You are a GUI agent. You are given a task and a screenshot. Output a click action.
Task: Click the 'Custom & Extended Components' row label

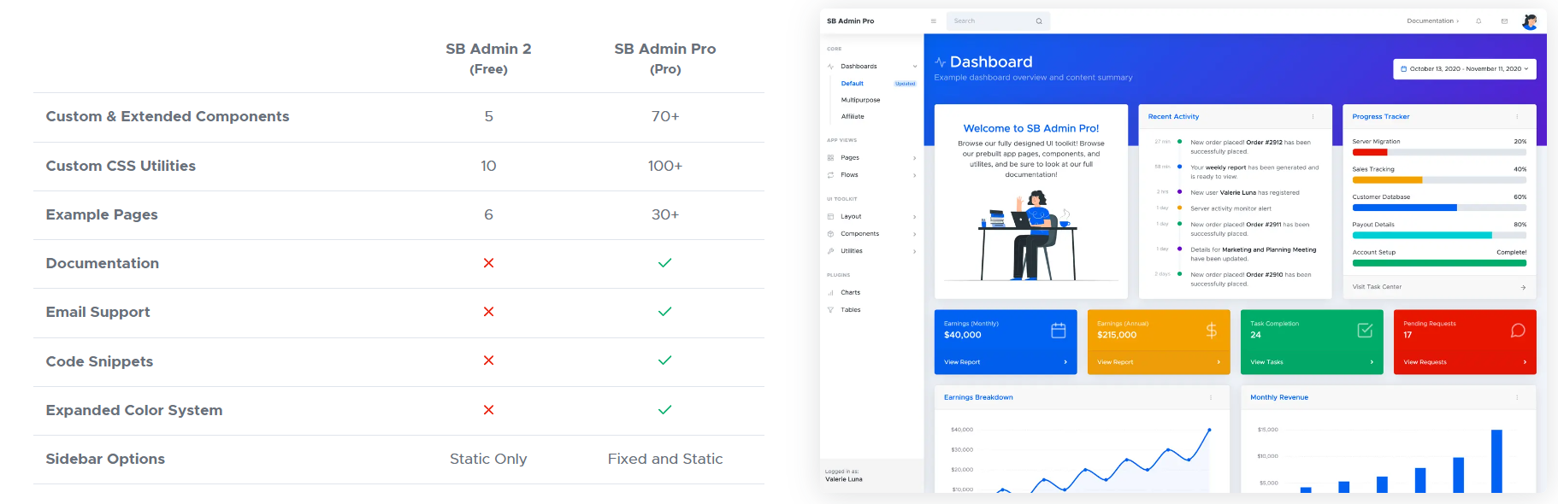click(x=168, y=116)
